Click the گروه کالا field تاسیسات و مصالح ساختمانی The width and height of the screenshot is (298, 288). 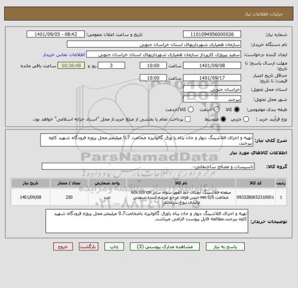[148, 166]
